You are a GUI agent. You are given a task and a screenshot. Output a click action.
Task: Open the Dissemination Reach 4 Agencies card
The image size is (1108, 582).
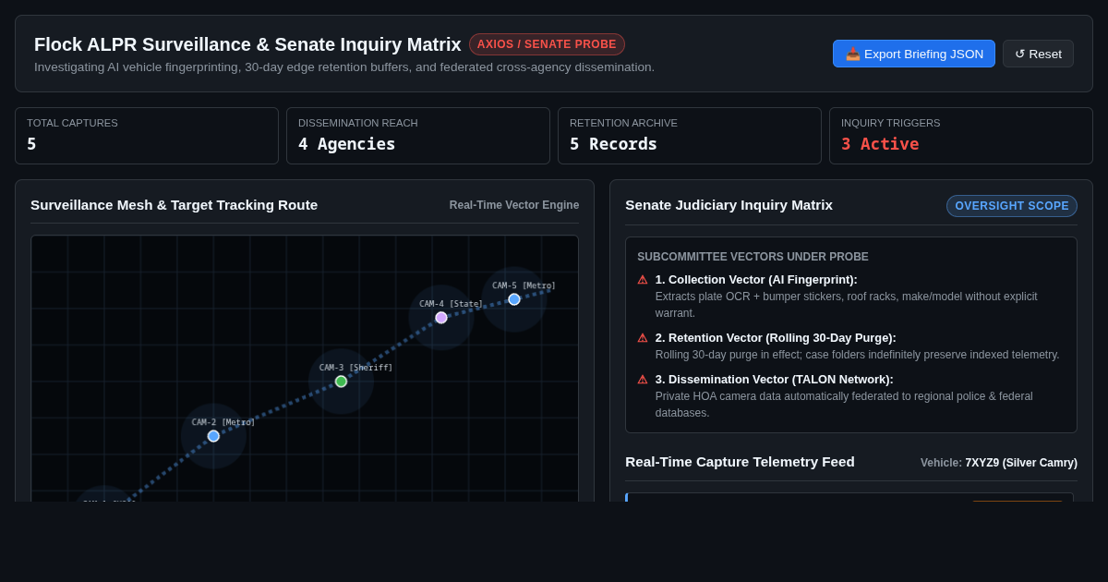(x=418, y=136)
